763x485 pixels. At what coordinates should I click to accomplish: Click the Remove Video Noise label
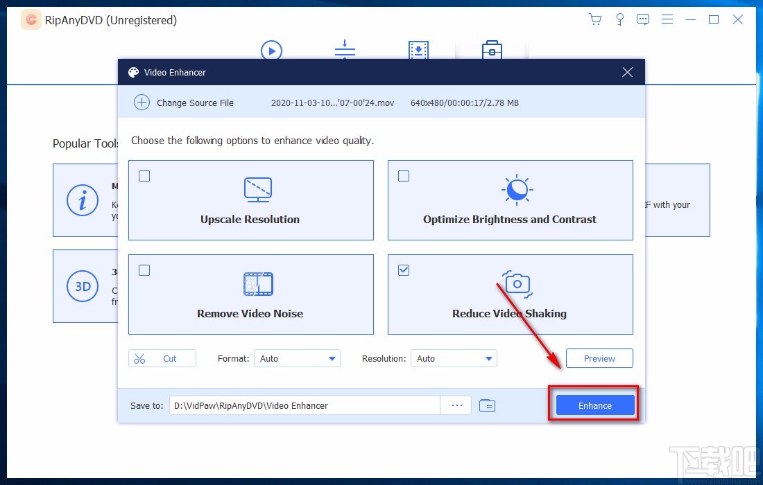tap(250, 313)
